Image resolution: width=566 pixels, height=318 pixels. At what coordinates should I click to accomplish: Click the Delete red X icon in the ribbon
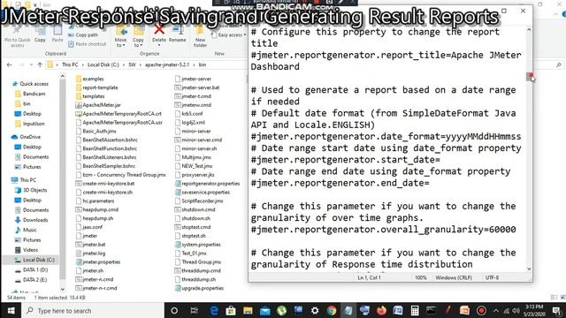click(x=159, y=29)
